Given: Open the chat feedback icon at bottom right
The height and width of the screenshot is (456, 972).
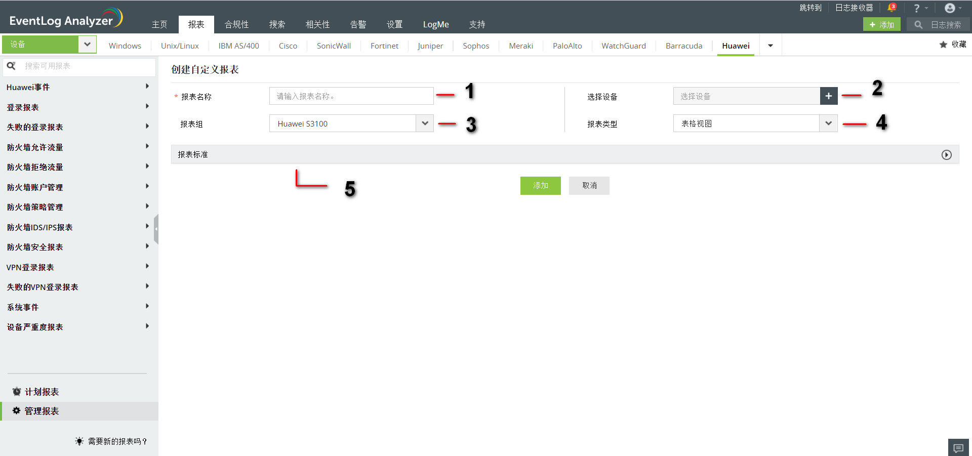Looking at the screenshot, I should pyautogui.click(x=958, y=447).
